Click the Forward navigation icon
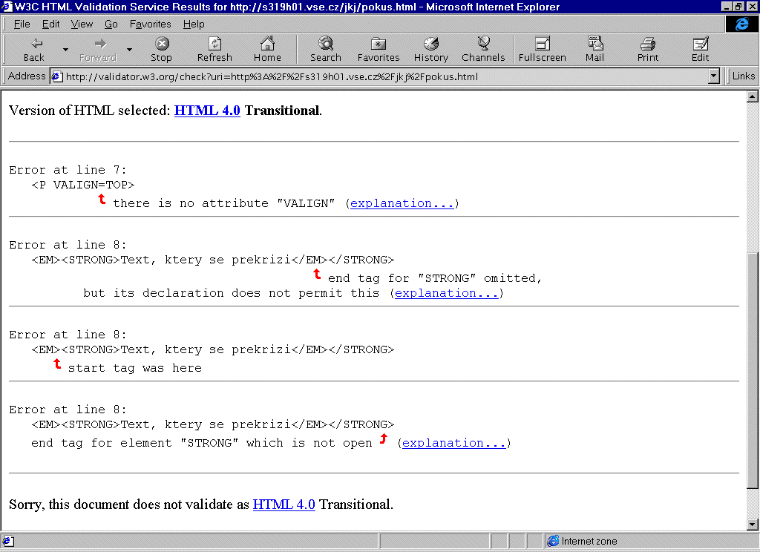Viewport: 760px width, 552px height. click(99, 44)
